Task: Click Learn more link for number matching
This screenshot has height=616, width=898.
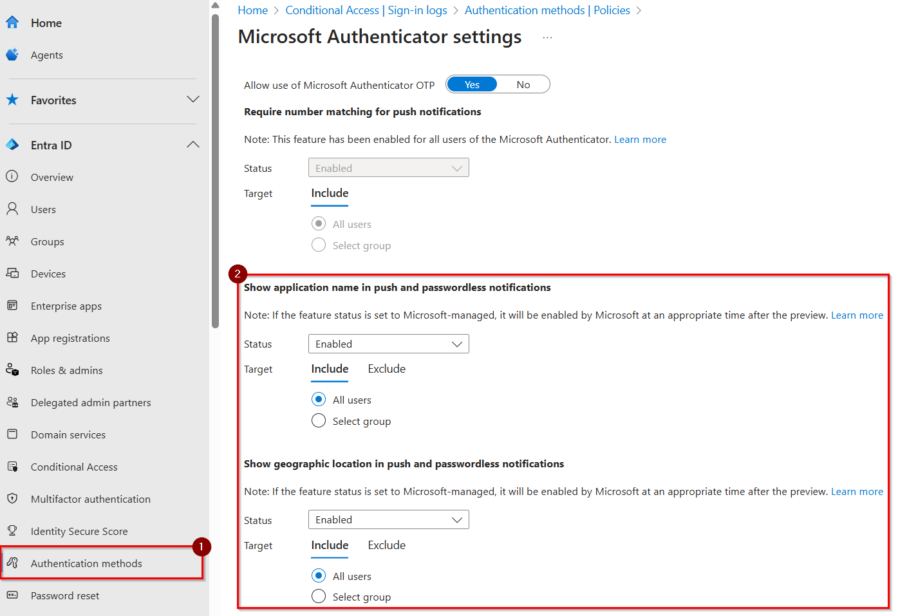Action: [640, 140]
